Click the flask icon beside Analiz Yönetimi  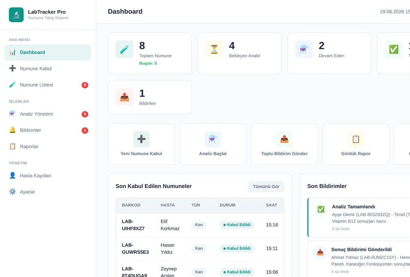[13, 114]
